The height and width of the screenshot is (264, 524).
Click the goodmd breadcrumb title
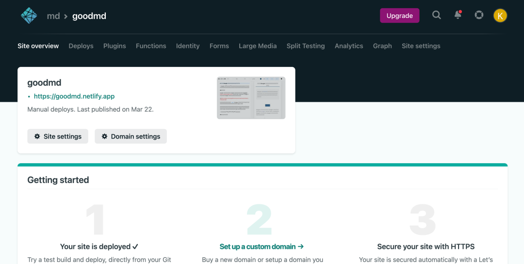tap(89, 16)
